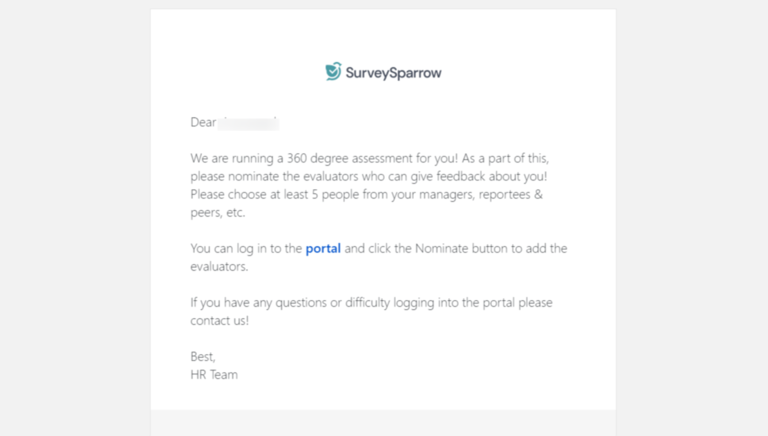The image size is (768, 436).
Task: Click the gray footer strip under the email
Action: (x=383, y=423)
